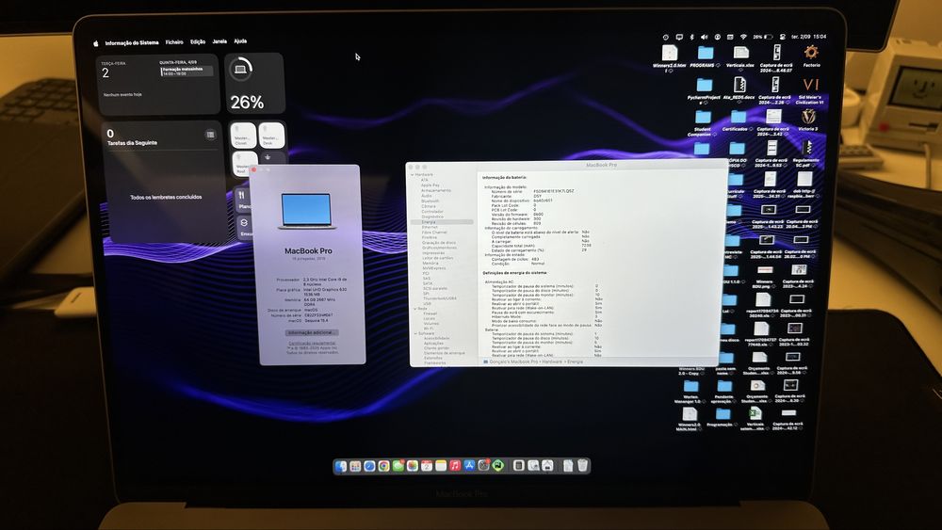Viewport: 942px width, 530px height.
Task: Click the Apple logo in the menu bar
Action: pyautogui.click(x=95, y=42)
